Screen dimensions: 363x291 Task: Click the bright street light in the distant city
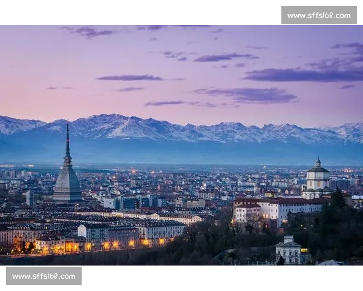[x=134, y=172]
